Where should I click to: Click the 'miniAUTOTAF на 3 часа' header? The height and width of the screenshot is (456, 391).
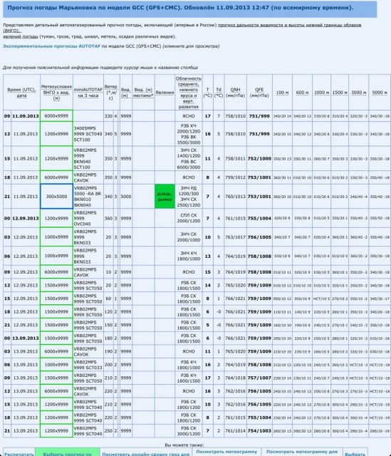click(88, 93)
